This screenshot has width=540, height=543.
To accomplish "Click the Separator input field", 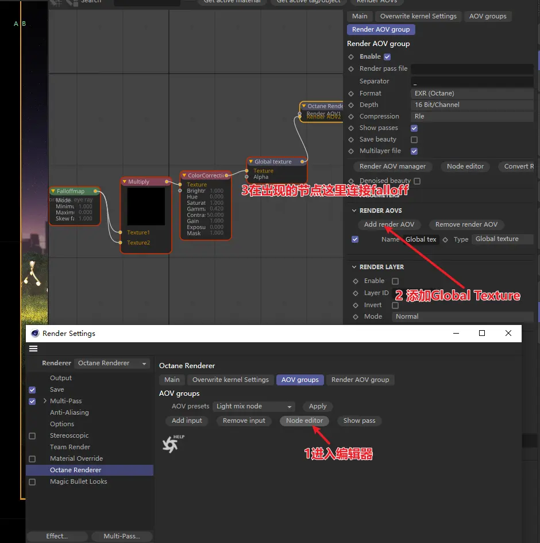I will point(472,81).
